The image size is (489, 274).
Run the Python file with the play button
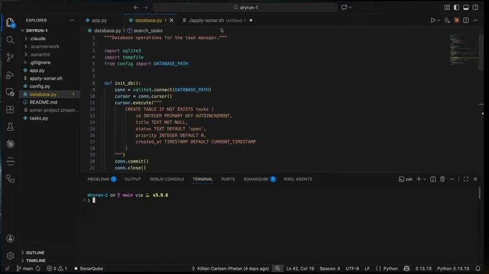(432, 20)
